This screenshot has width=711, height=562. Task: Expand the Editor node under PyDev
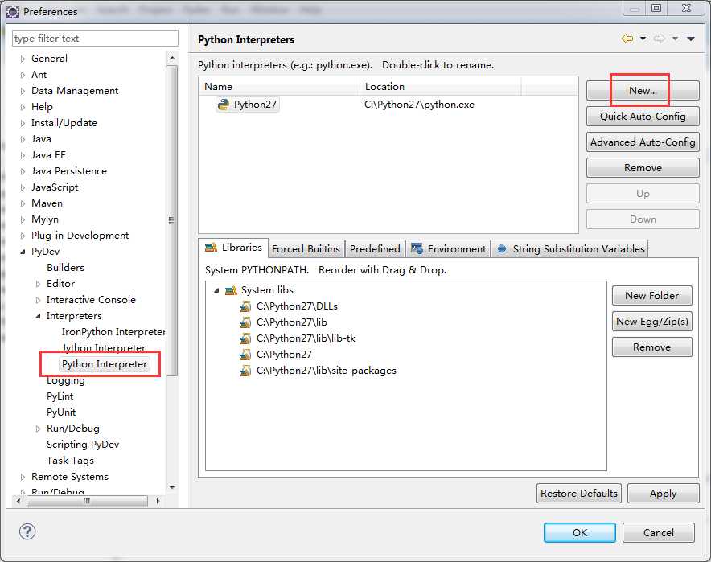(x=38, y=284)
